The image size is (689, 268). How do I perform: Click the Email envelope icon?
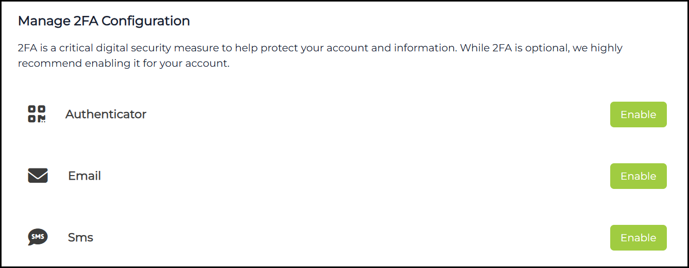pyautogui.click(x=38, y=176)
